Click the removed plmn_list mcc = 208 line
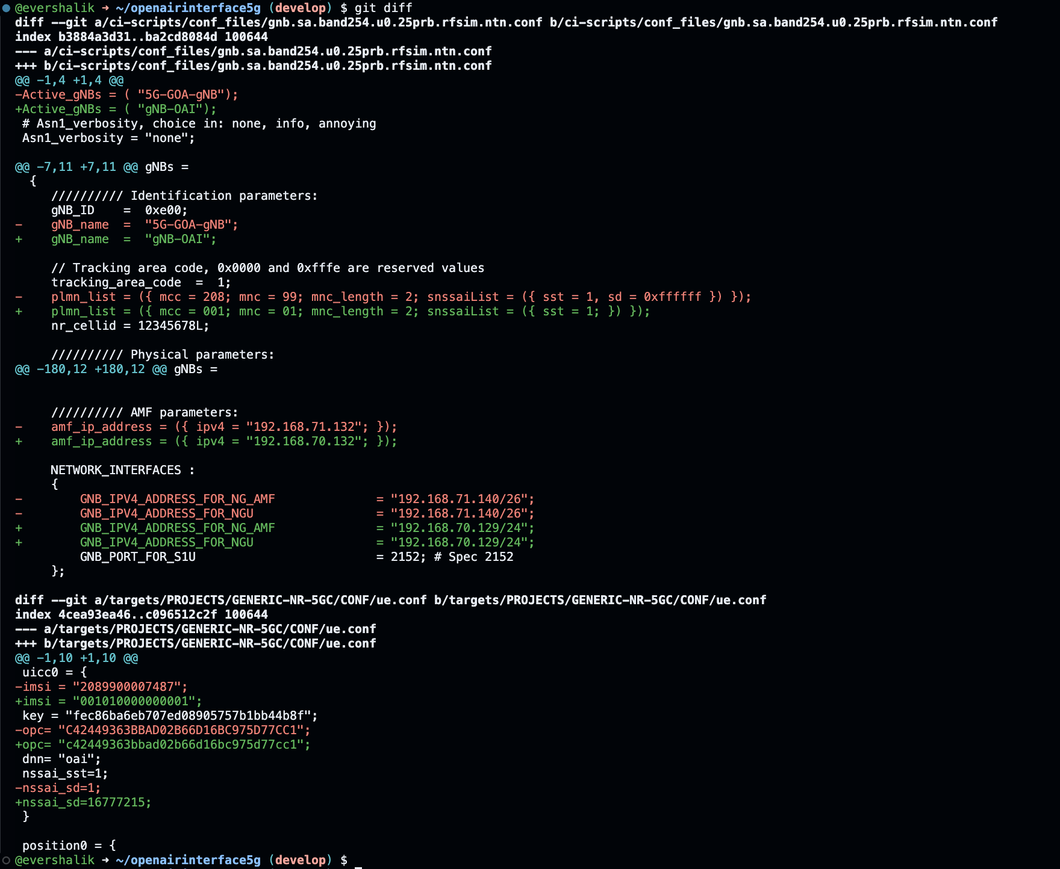The image size is (1060, 869). (384, 297)
